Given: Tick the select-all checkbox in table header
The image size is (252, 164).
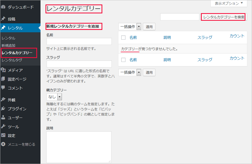Looking at the screenshot, I should [x=123, y=38].
